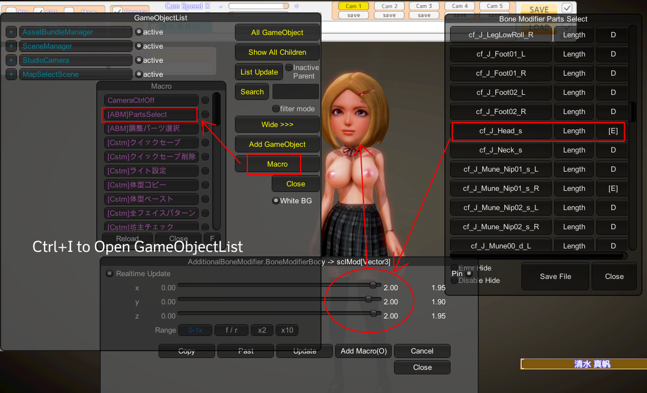Toggle the White BG option
Viewport: 647px width, 393px height.
(276, 201)
